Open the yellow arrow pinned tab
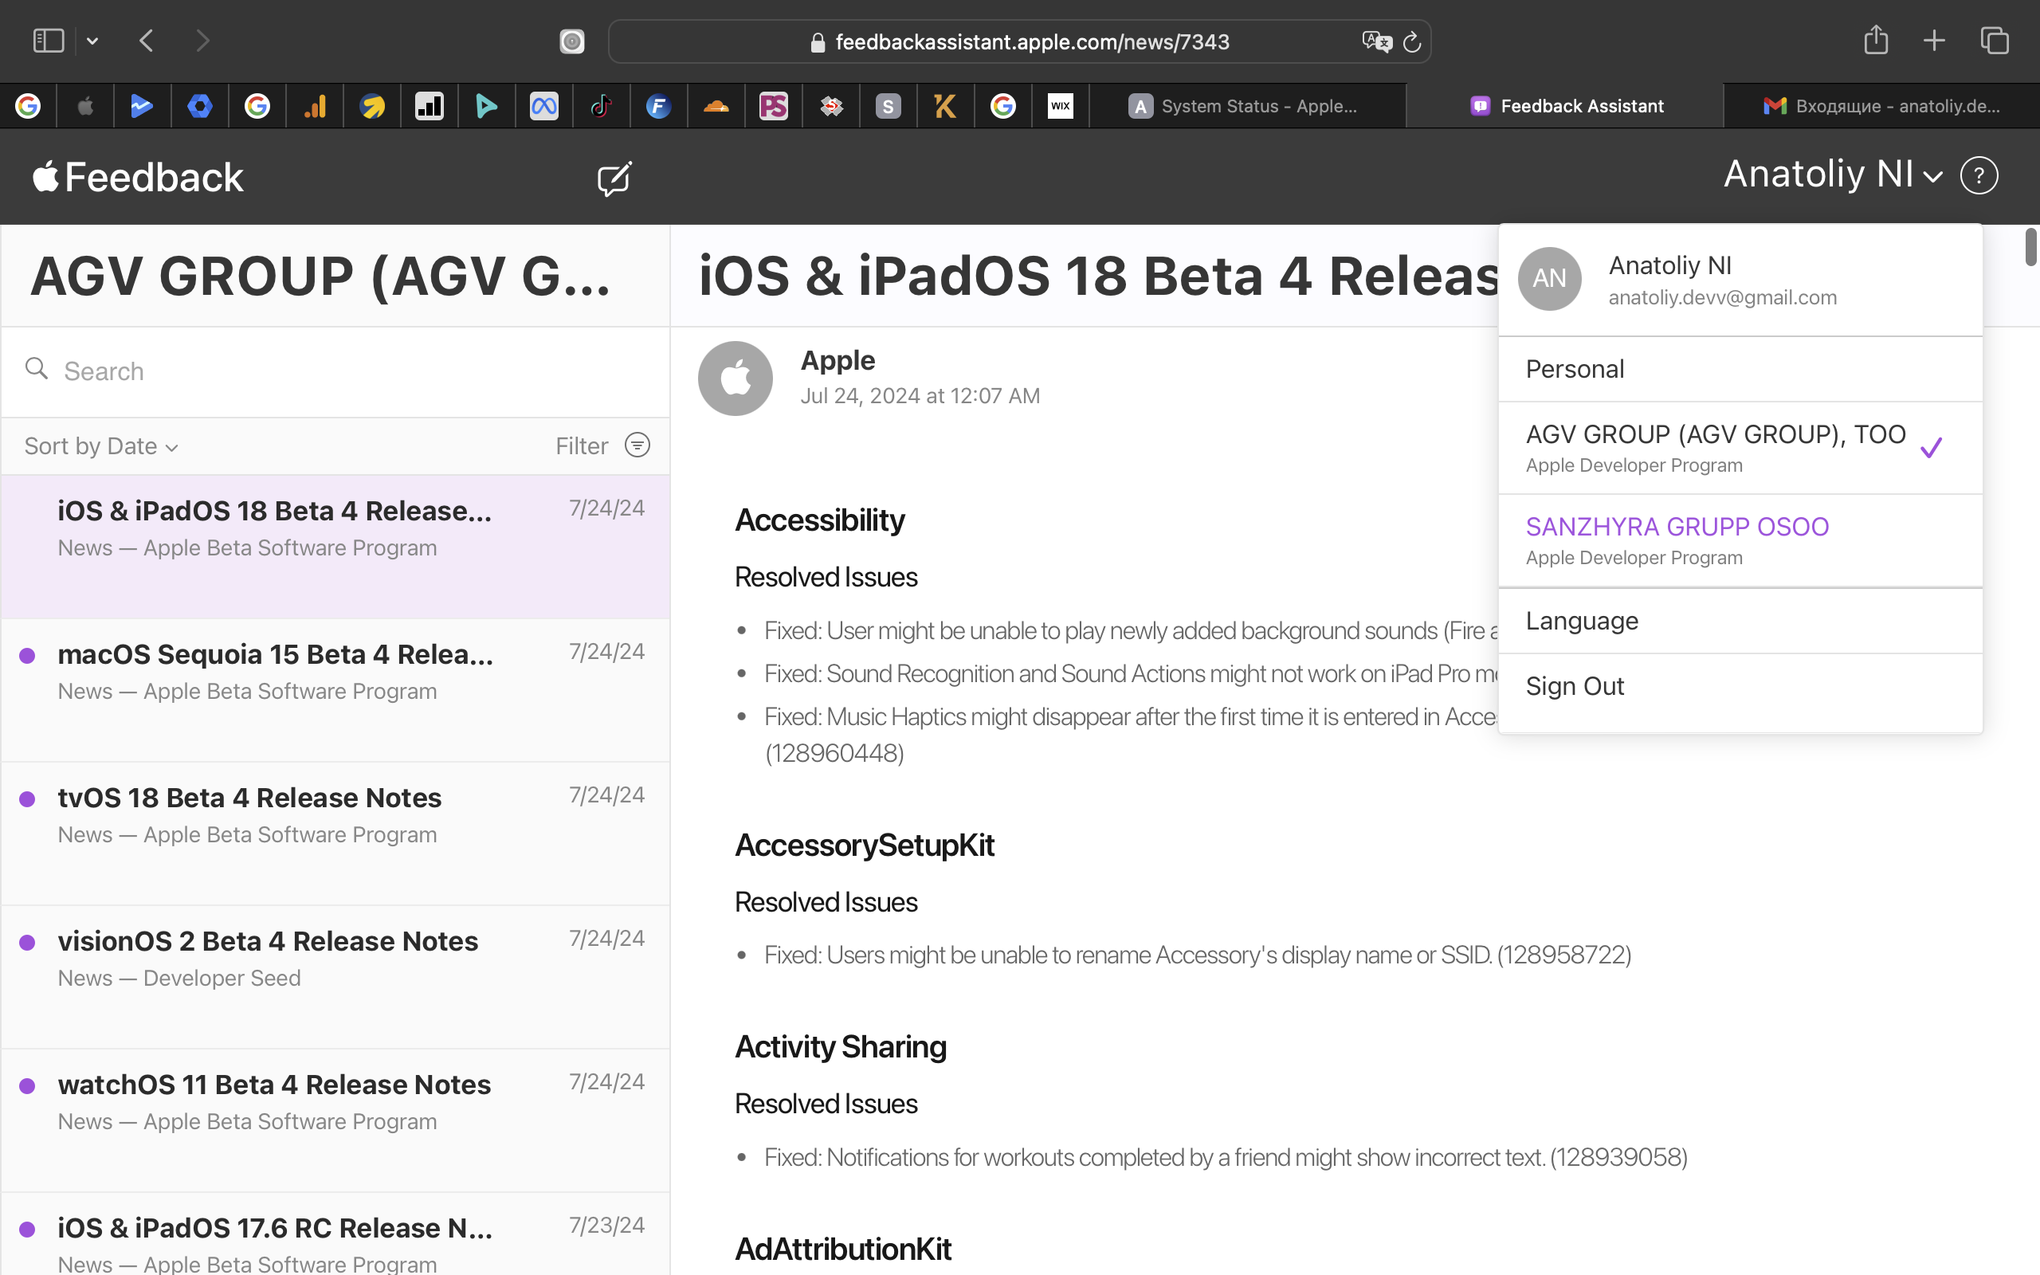The width and height of the screenshot is (2040, 1275). tap(372, 106)
